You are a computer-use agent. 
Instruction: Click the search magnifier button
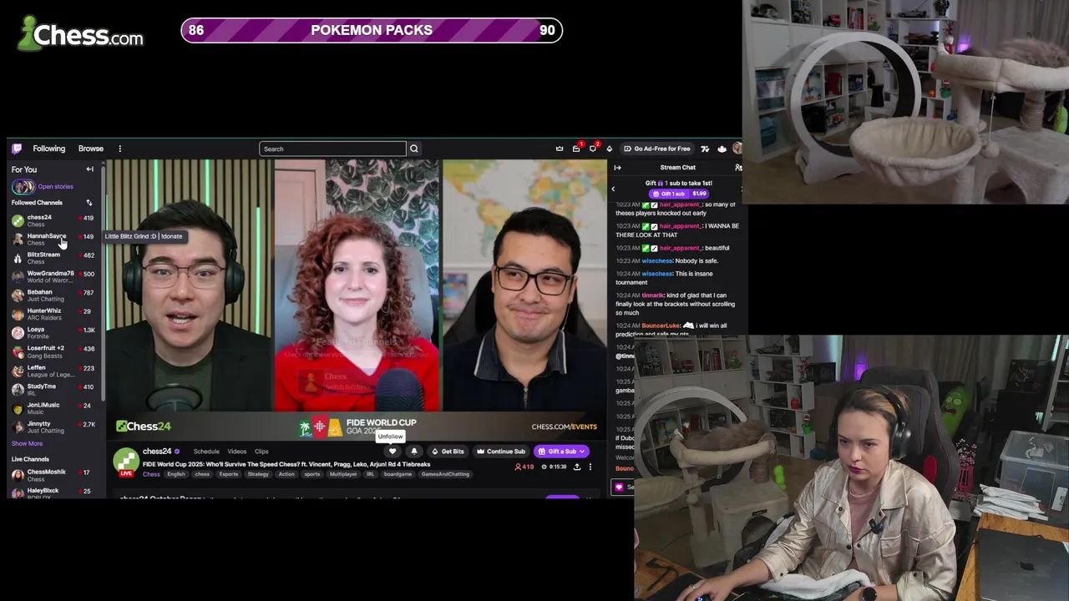click(413, 149)
